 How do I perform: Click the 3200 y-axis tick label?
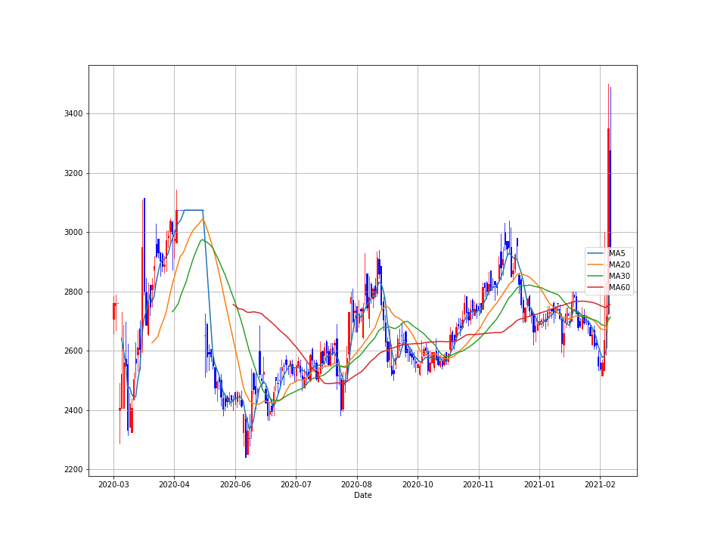coord(74,173)
